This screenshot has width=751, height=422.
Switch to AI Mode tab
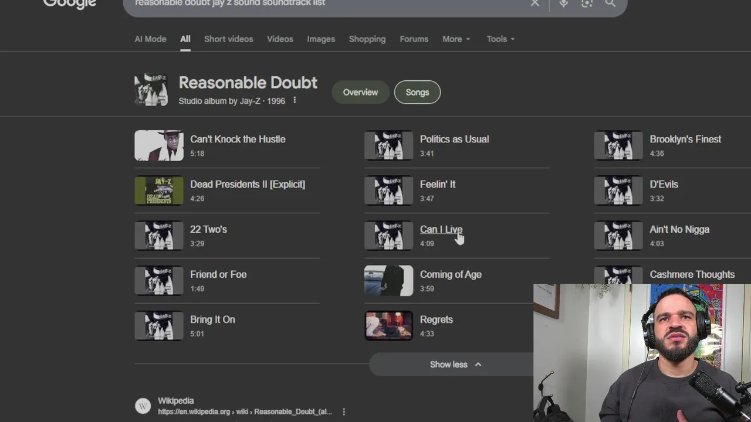coord(150,39)
